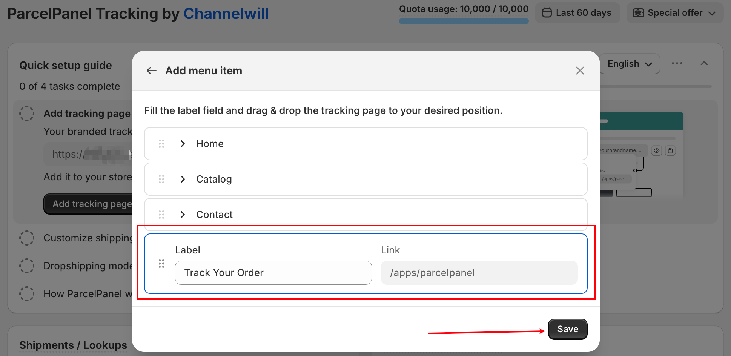Toggle the Customize shipping task circle
731x356 pixels.
[27, 238]
